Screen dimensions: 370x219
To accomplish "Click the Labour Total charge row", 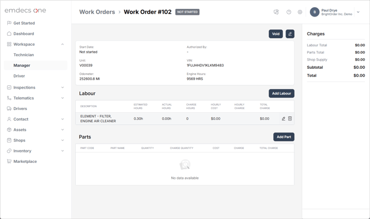I will [336, 45].
